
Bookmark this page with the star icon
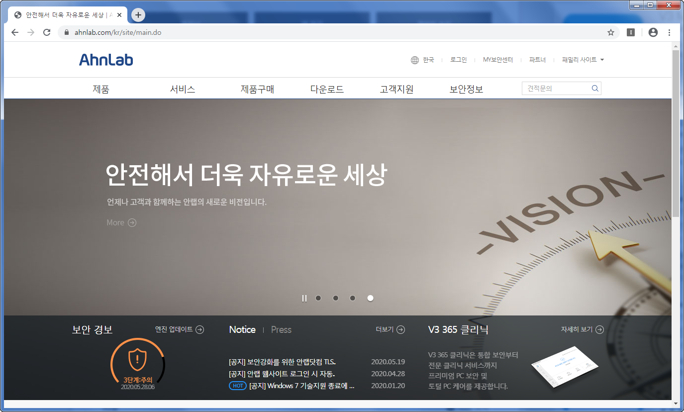click(611, 32)
